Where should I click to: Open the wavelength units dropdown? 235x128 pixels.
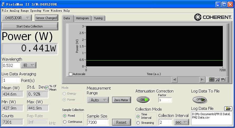click(x=28, y=65)
